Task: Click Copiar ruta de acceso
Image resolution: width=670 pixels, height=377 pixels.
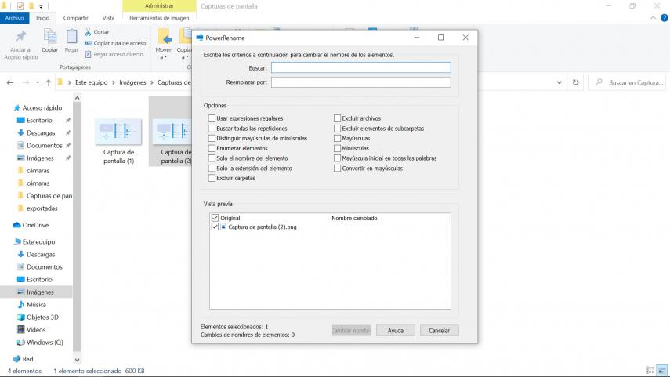Action: tap(115, 43)
